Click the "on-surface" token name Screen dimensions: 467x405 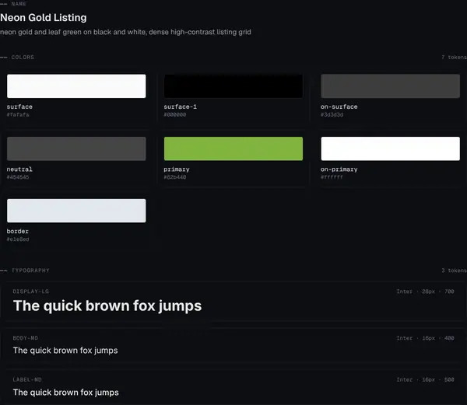coord(339,106)
